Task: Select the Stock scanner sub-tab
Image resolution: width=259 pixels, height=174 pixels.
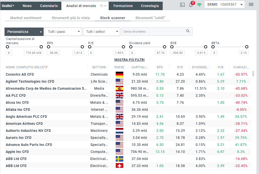Action: point(113,18)
